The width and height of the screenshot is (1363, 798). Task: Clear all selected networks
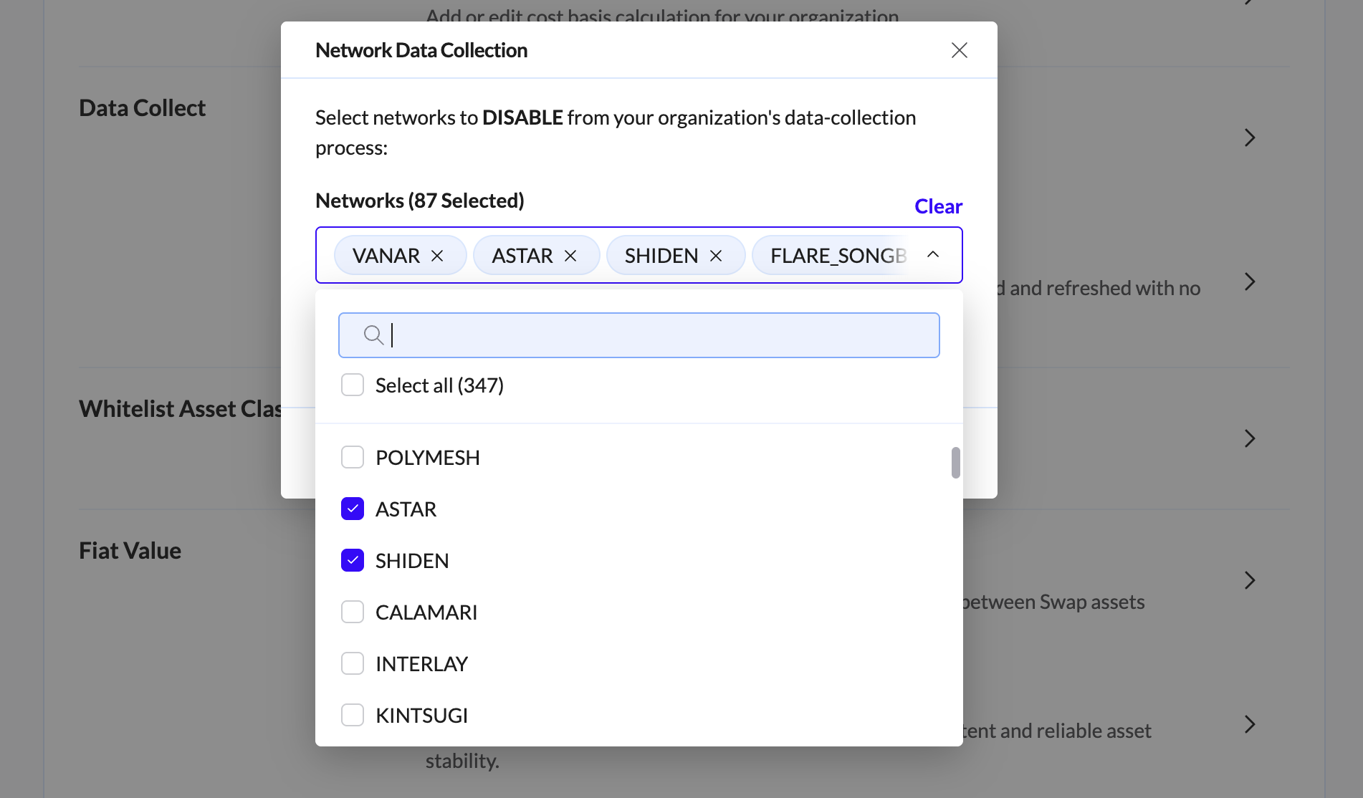(937, 206)
